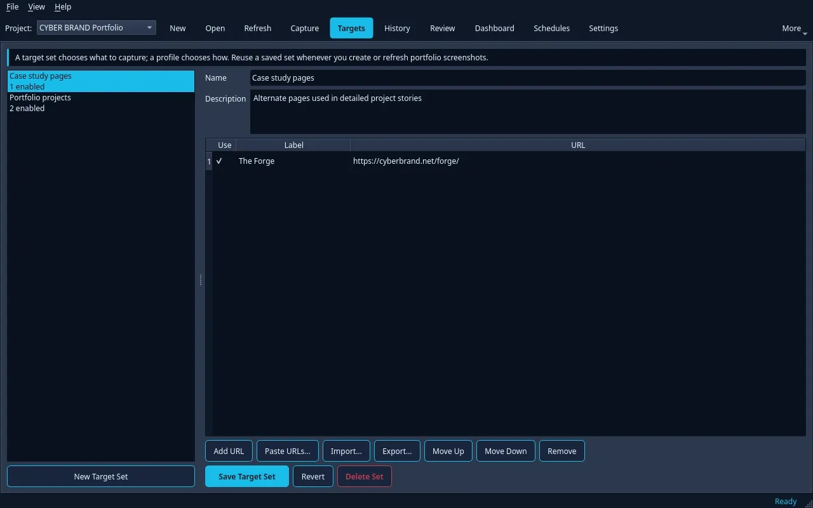Open the File menu

click(12, 7)
